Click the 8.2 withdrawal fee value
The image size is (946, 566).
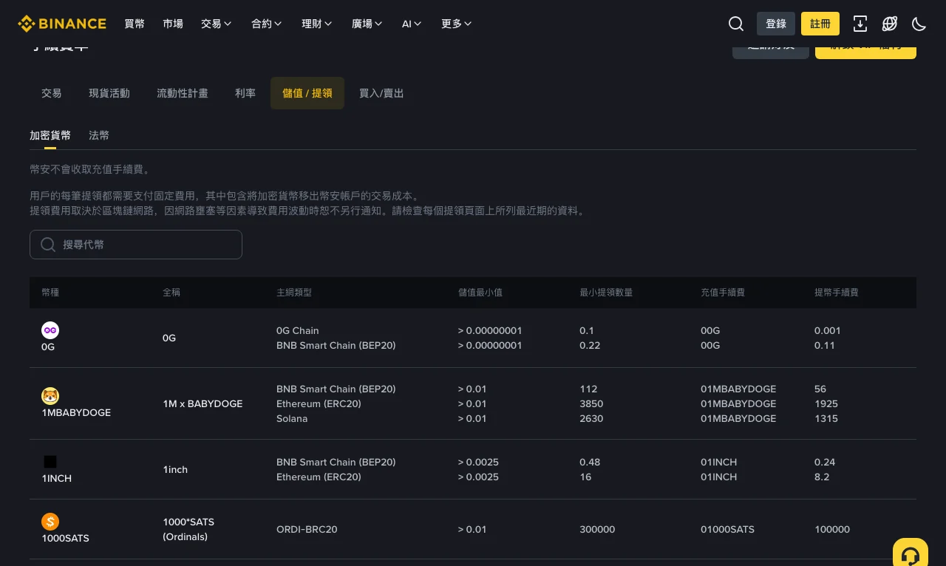click(822, 477)
